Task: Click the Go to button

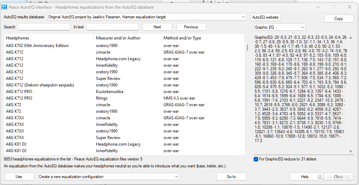Action: 231,177
